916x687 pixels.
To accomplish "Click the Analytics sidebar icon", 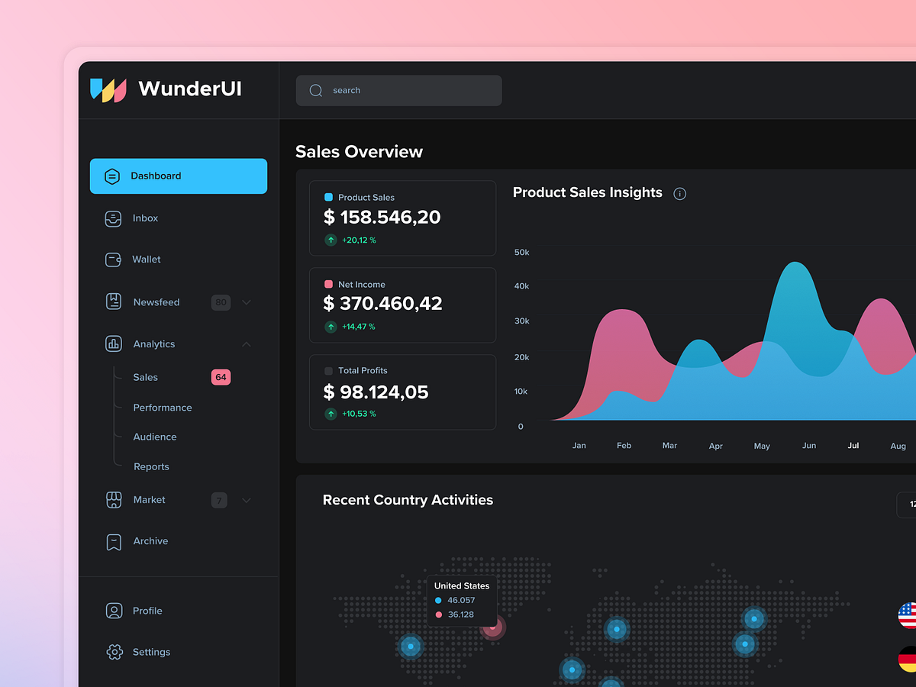I will pos(113,343).
